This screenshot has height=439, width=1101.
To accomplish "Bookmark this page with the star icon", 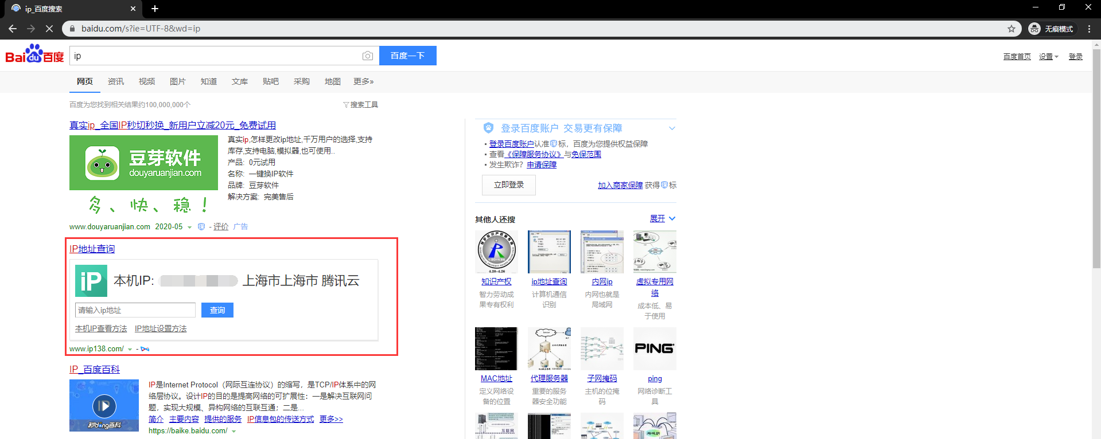I will [x=1011, y=29].
